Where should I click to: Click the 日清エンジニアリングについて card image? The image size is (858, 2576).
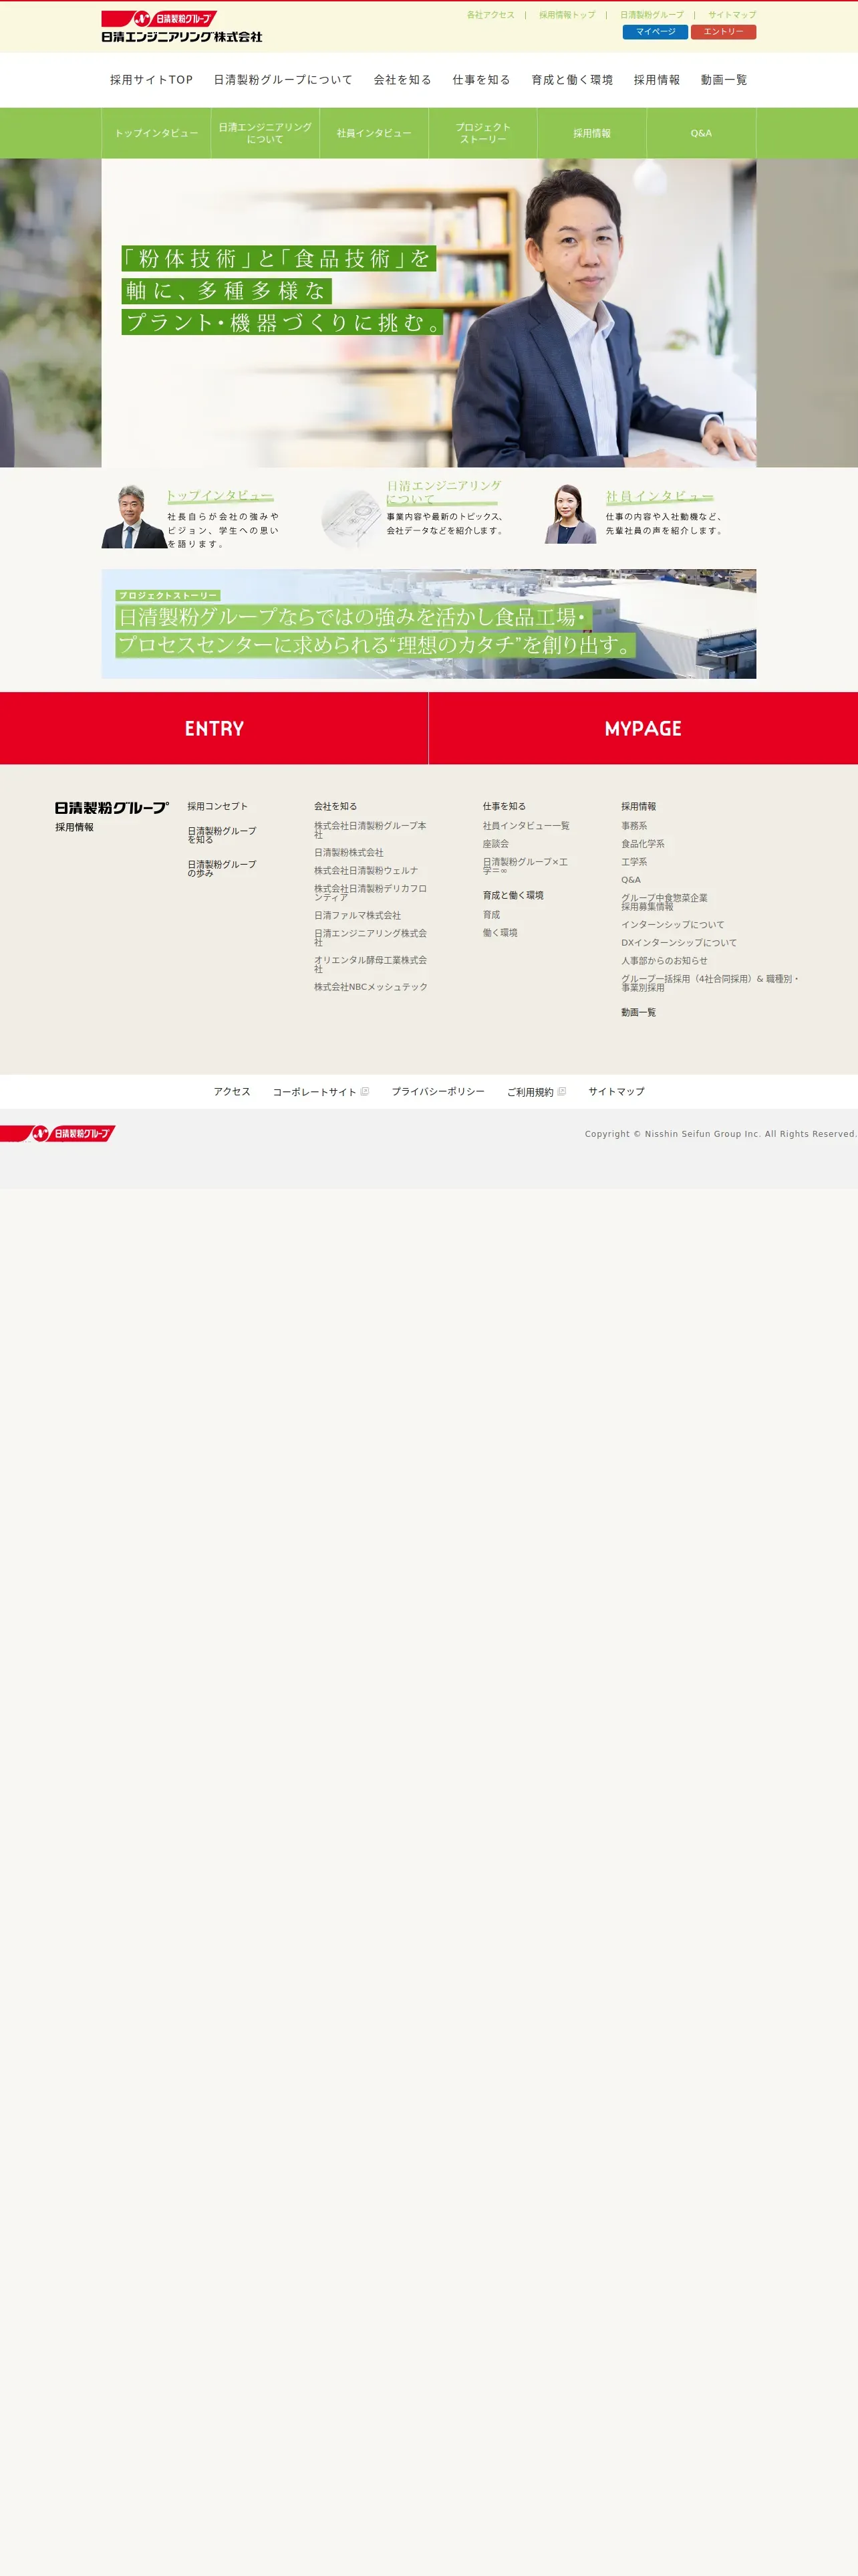[351, 517]
